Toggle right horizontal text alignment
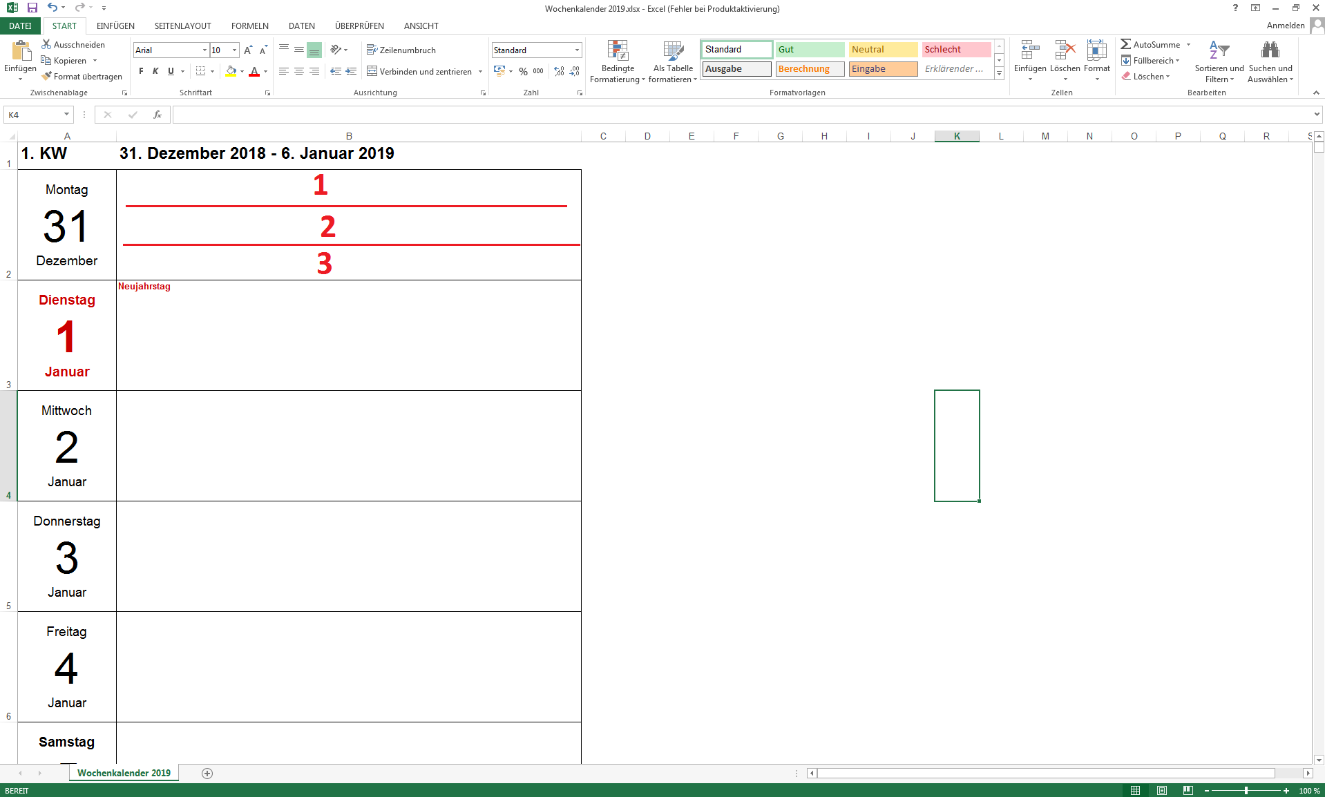The image size is (1325, 797). [x=314, y=71]
